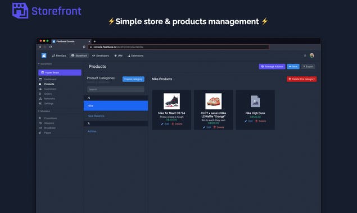Click the blue New product button
The image size is (357, 213).
[x=293, y=67]
